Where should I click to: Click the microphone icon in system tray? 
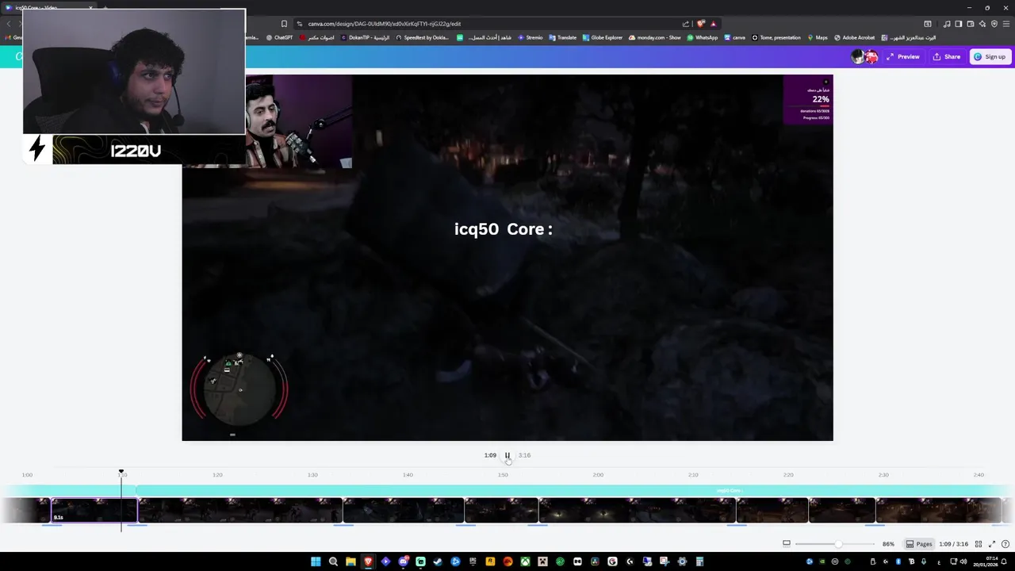924,561
